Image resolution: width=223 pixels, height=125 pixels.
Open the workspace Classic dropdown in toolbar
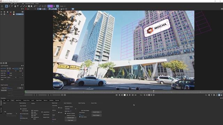[63, 6]
